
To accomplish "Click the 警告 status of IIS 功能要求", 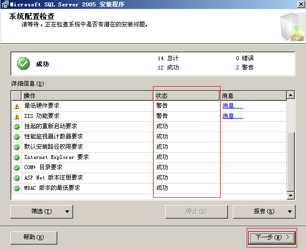I will click(162, 116).
